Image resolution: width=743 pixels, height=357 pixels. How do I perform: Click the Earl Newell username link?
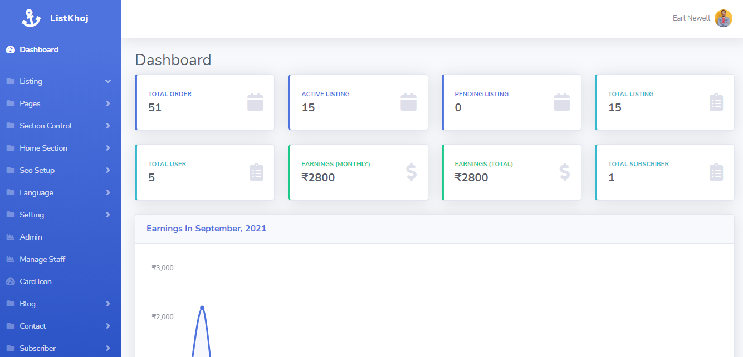tap(691, 18)
